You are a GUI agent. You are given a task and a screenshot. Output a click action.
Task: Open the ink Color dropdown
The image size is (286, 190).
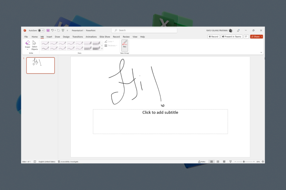click(110, 42)
